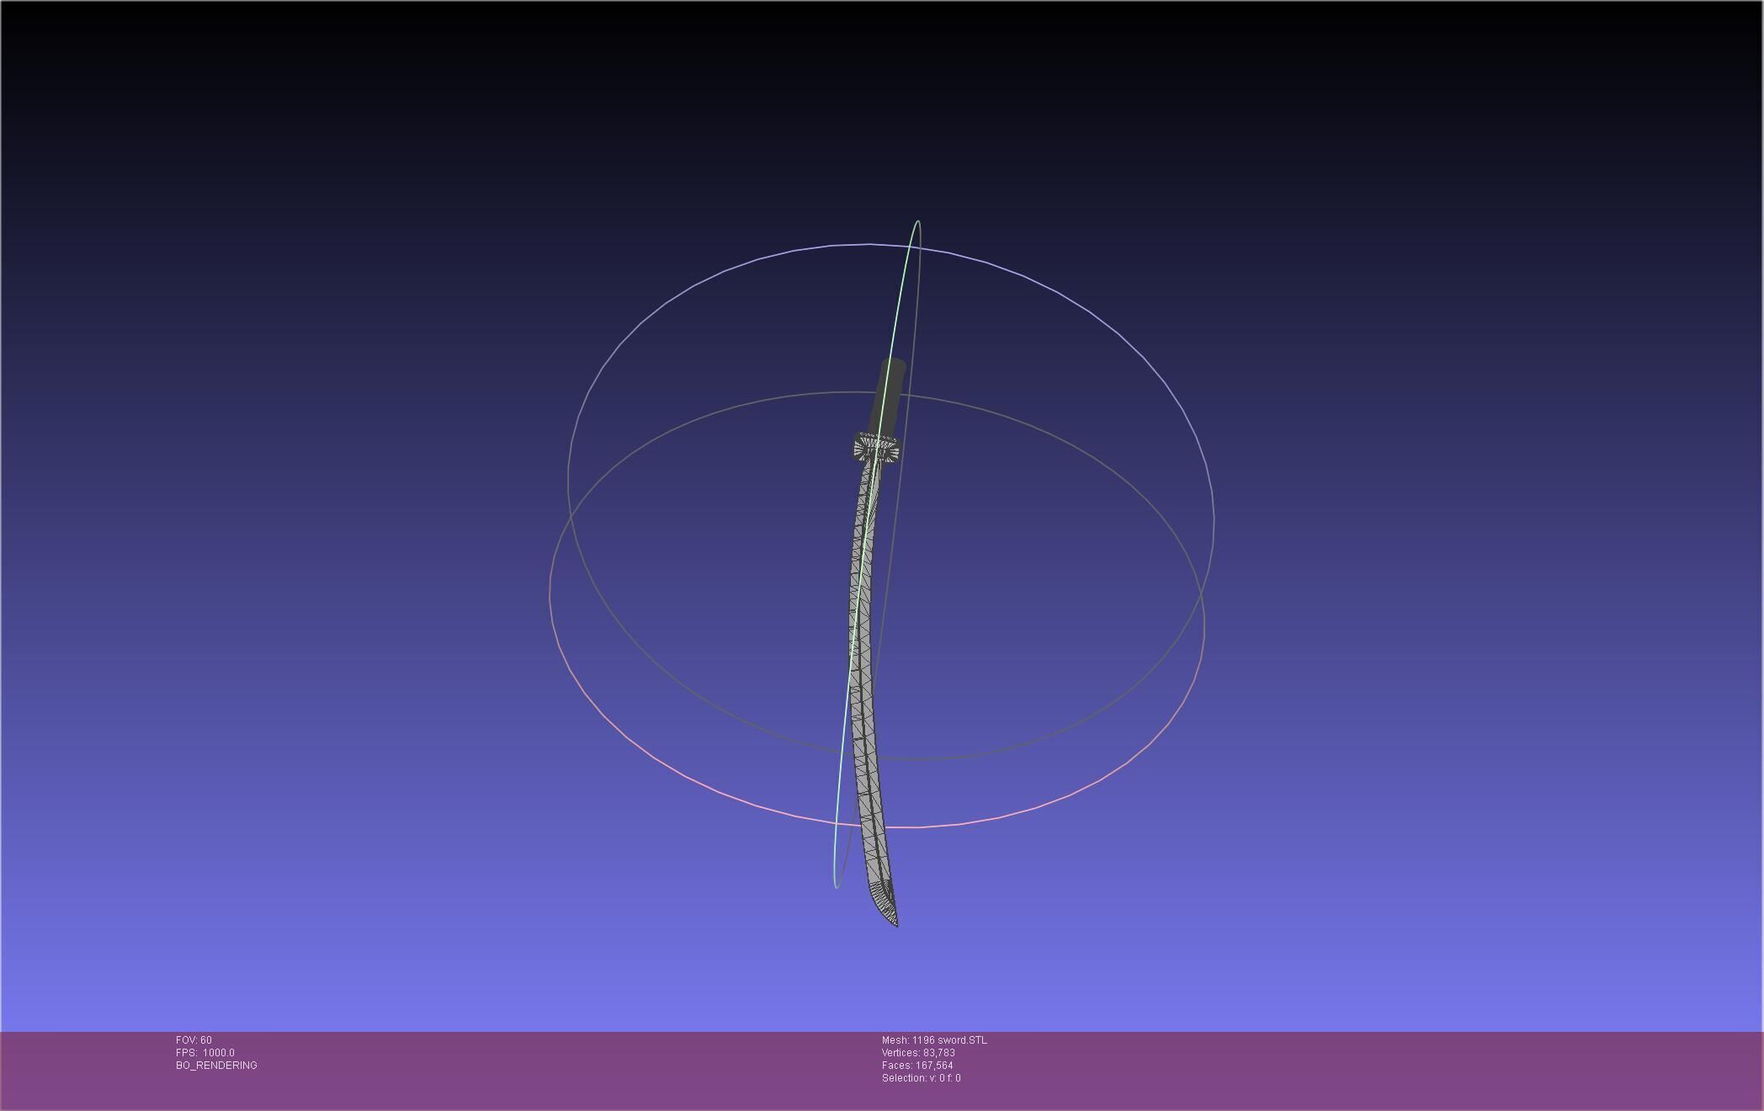Click the sword's guard piece
The width and height of the screenshot is (1764, 1111).
(x=876, y=449)
